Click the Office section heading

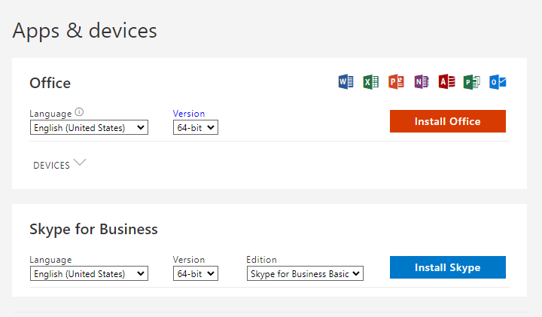[50, 83]
